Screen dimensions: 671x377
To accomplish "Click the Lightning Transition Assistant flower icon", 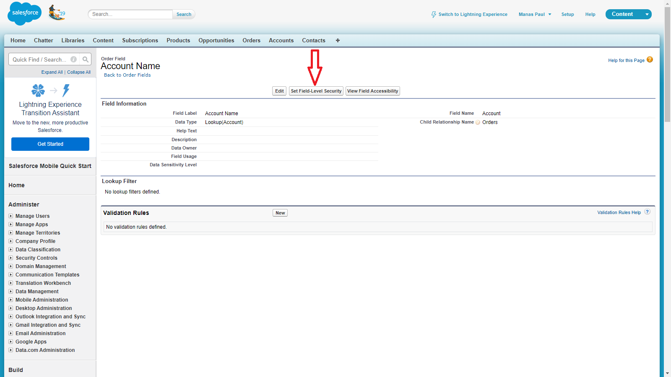I will [38, 90].
